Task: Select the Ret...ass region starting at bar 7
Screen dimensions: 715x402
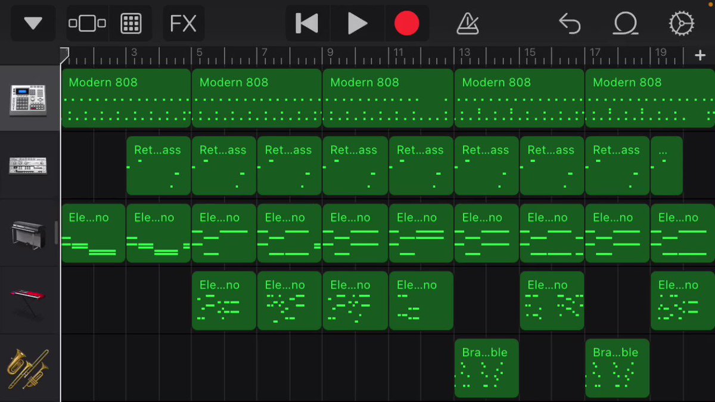Action: coord(290,166)
